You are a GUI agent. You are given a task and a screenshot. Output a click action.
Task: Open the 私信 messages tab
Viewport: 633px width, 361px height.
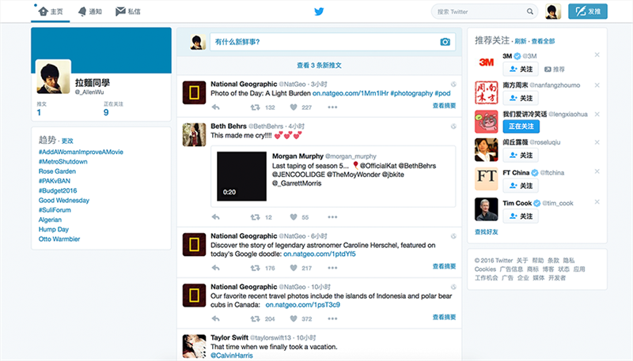coord(128,11)
